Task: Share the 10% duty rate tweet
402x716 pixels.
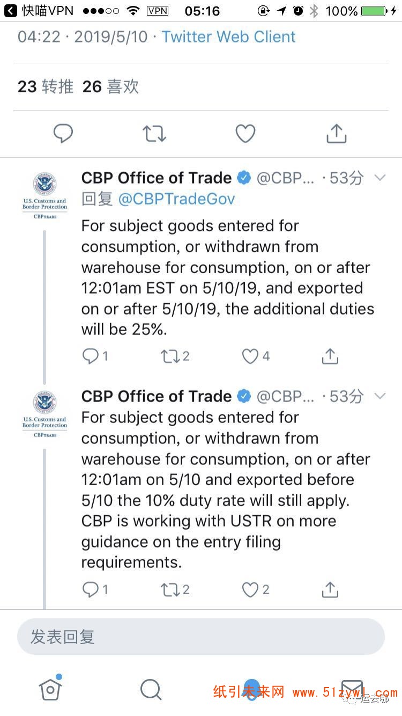Action: 330,590
